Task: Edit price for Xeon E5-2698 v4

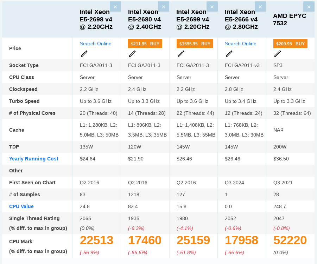Action: click(x=84, y=54)
